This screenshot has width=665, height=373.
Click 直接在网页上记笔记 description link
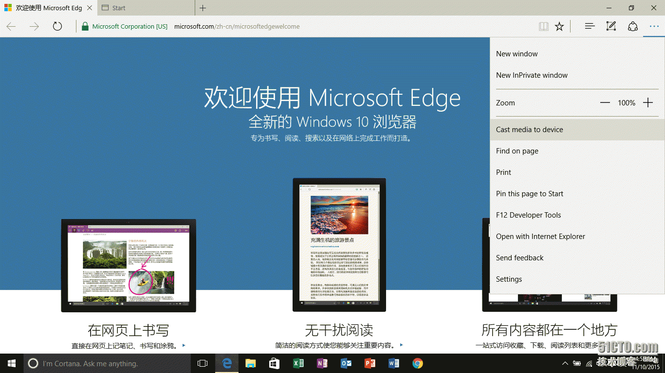coord(129,346)
